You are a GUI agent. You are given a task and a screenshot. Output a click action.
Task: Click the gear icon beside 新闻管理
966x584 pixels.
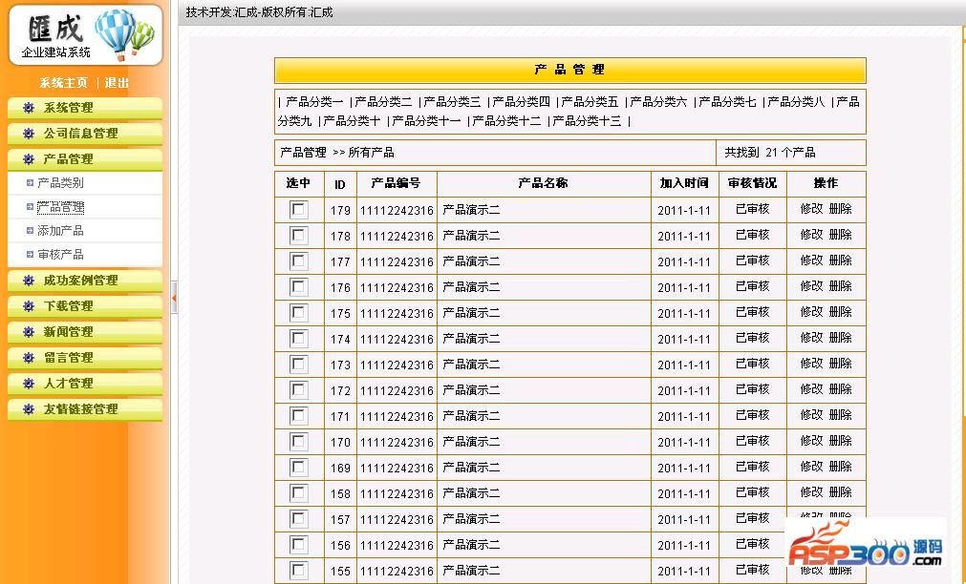coord(29,332)
